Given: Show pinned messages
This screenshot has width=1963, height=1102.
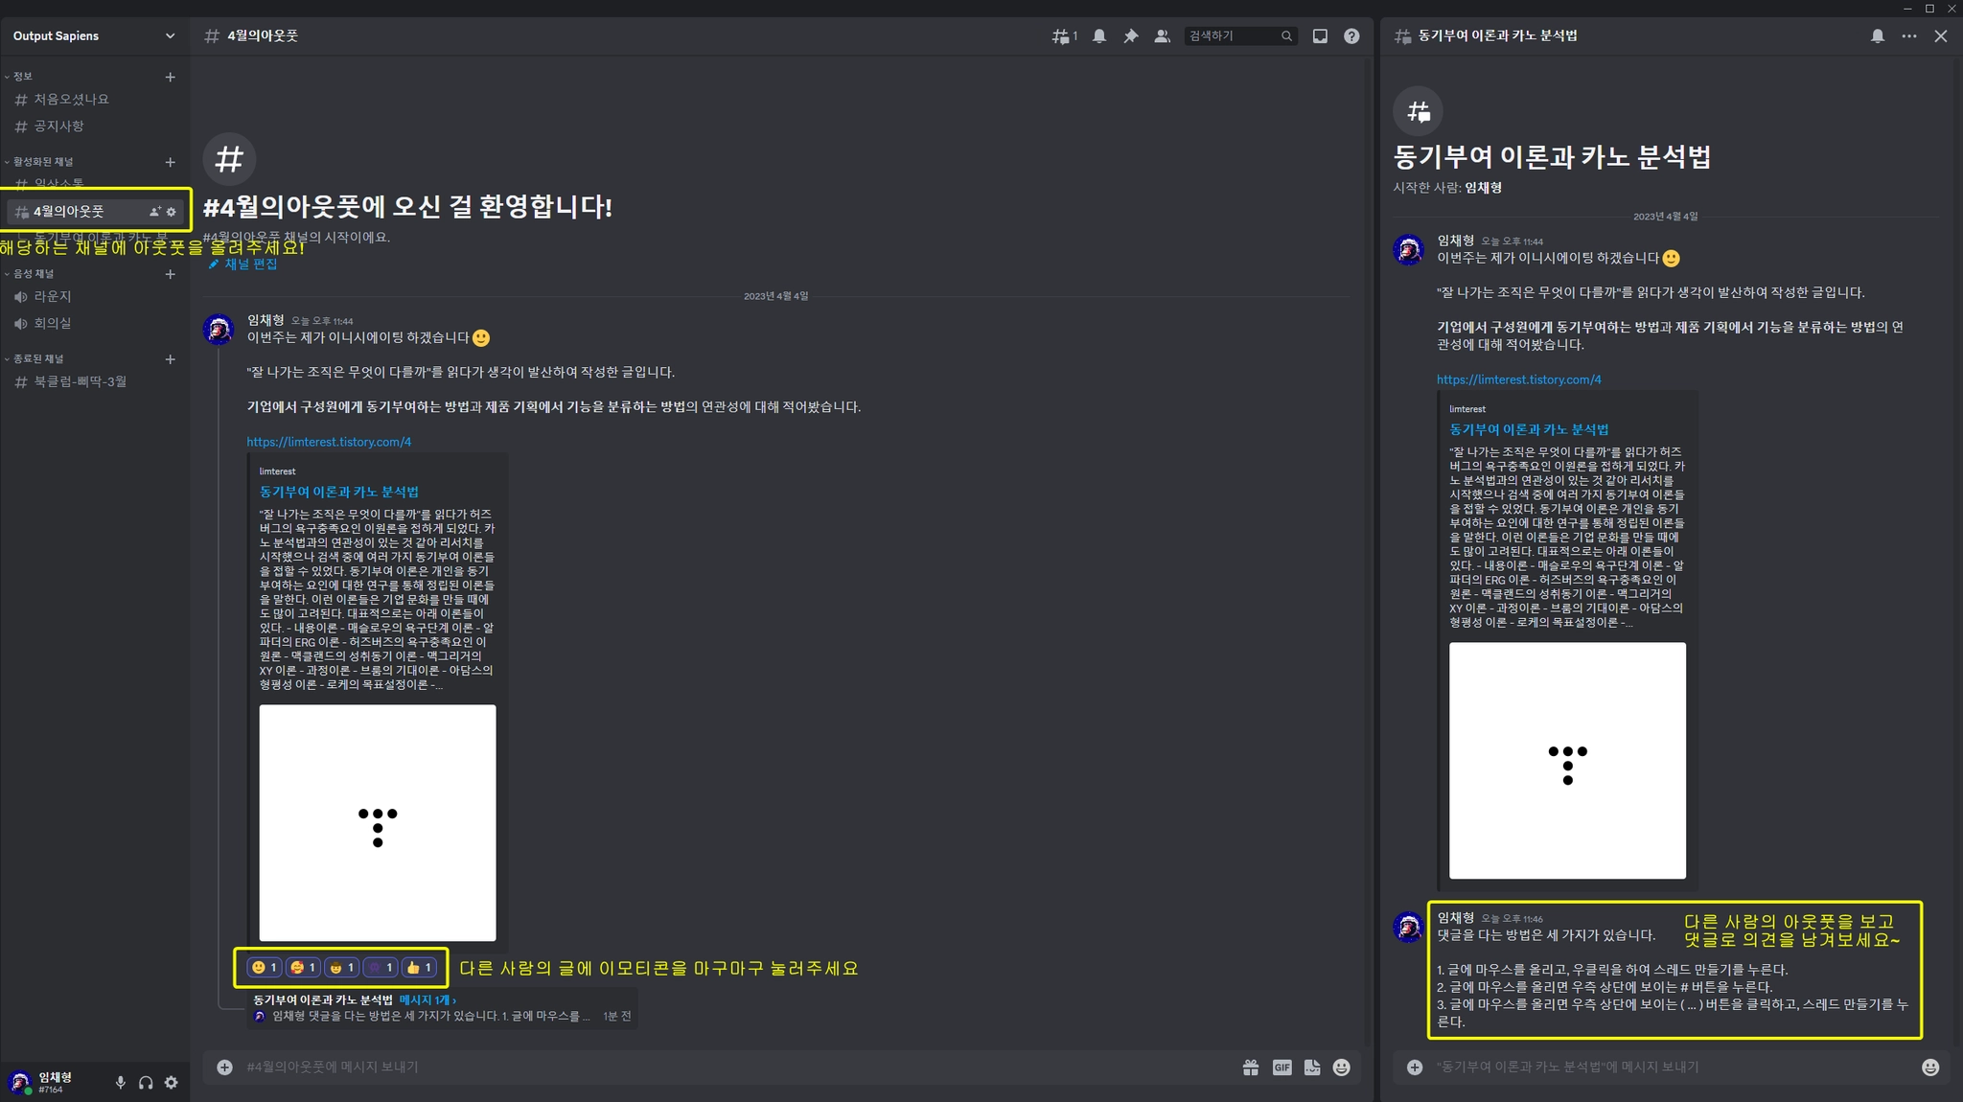Looking at the screenshot, I should click(1131, 36).
